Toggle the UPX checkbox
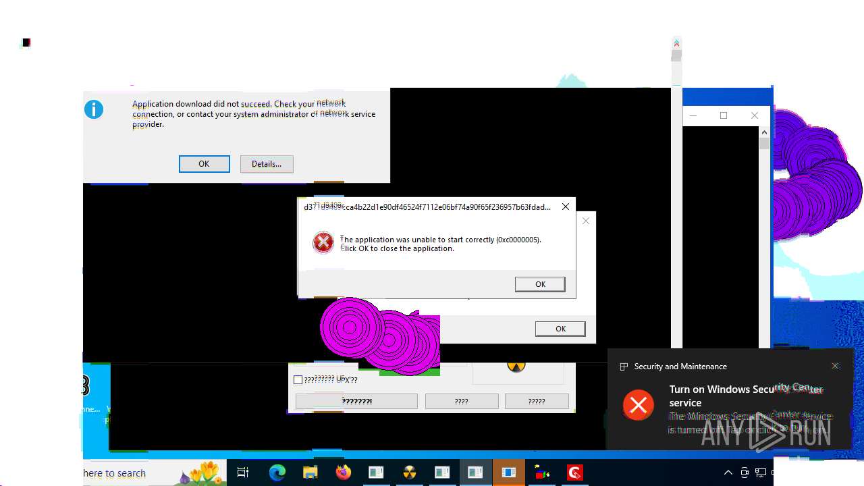 click(x=298, y=380)
